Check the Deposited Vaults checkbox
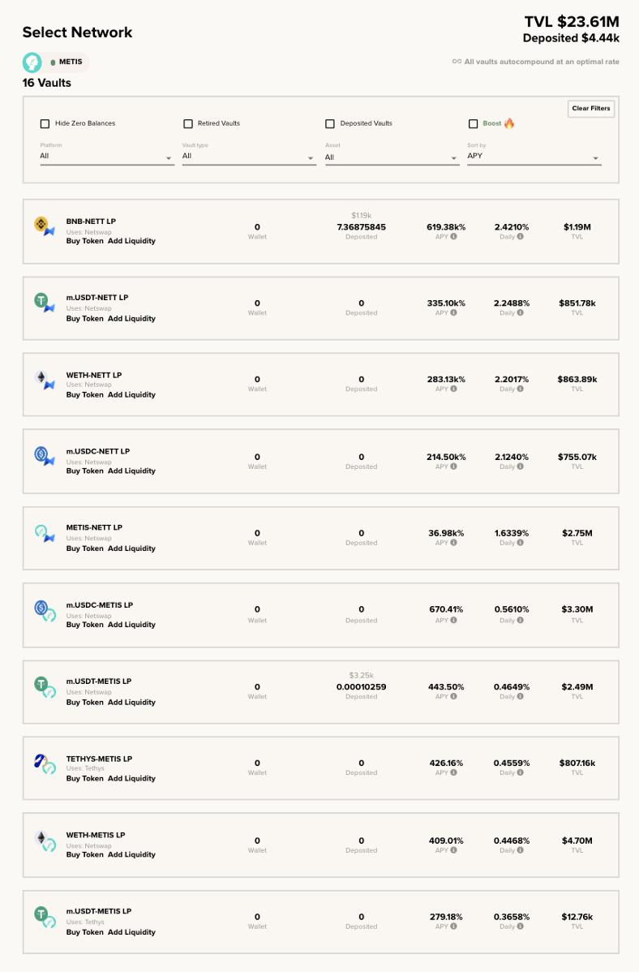The height and width of the screenshot is (972, 639). (x=330, y=123)
